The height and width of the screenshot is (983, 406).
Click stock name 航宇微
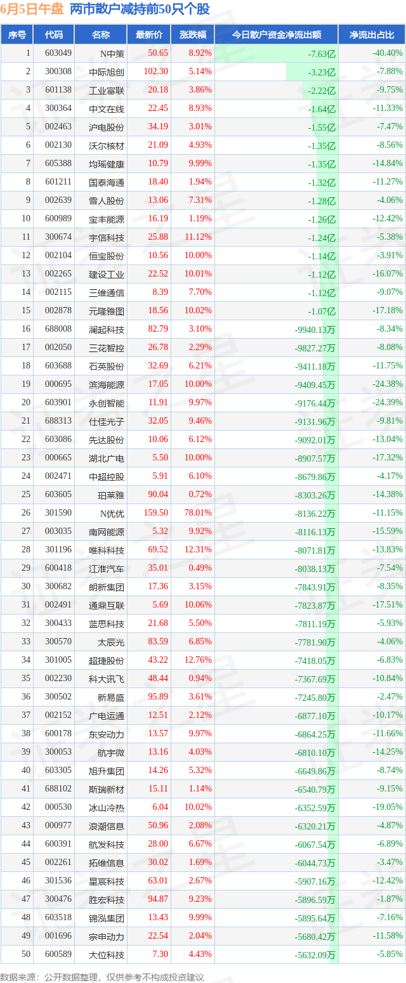point(111,752)
